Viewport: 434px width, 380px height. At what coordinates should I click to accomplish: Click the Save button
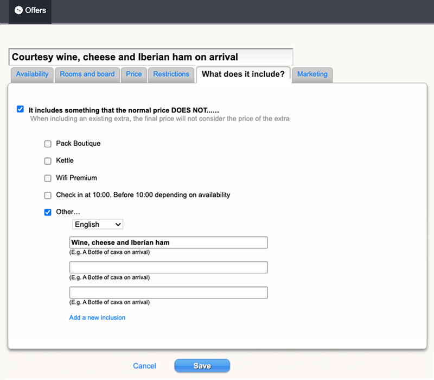coord(202,366)
